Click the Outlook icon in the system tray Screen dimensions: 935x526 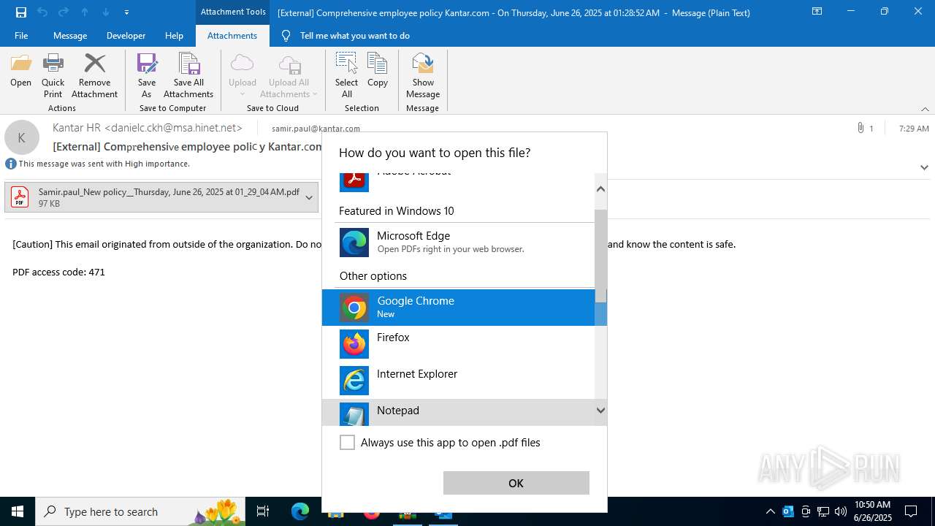788,511
